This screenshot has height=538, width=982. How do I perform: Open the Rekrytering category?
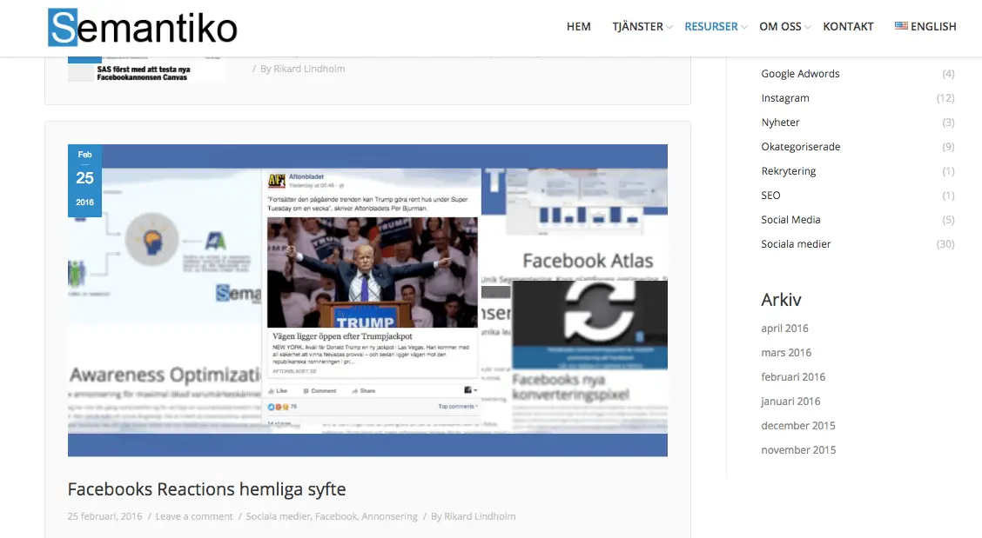(788, 171)
